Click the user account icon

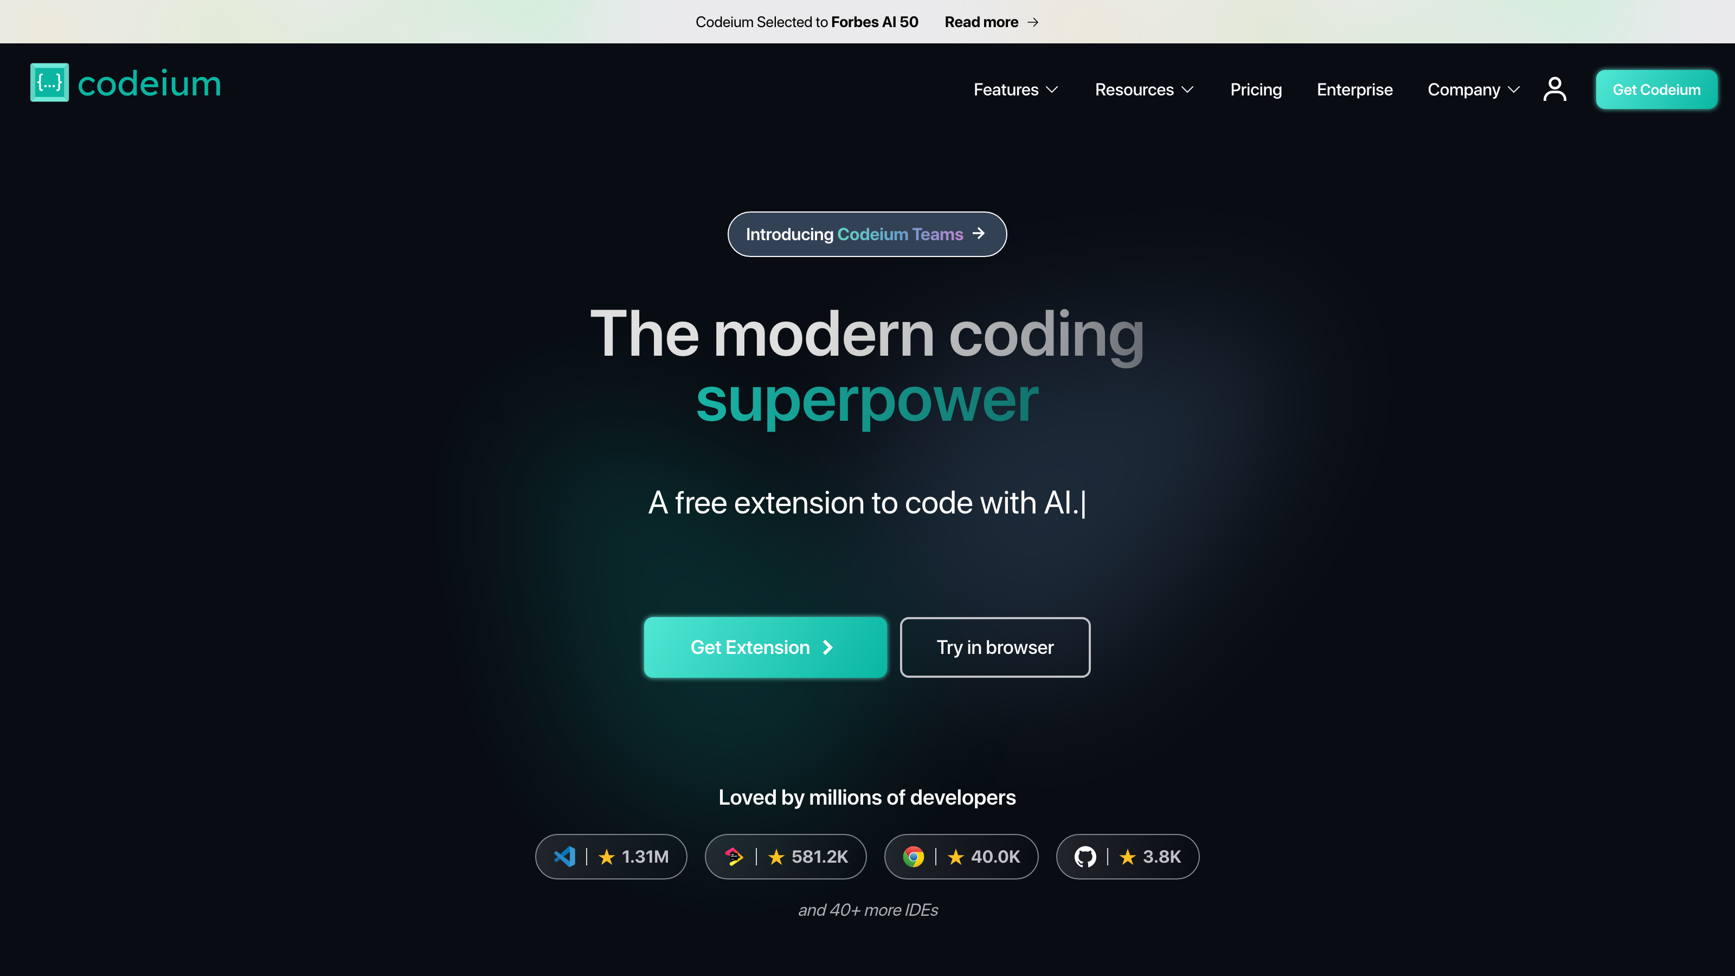tap(1555, 89)
